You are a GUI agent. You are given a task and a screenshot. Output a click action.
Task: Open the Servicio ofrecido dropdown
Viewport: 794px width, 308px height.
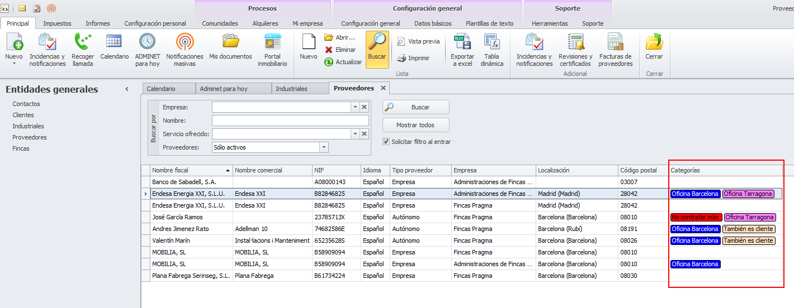(355, 134)
